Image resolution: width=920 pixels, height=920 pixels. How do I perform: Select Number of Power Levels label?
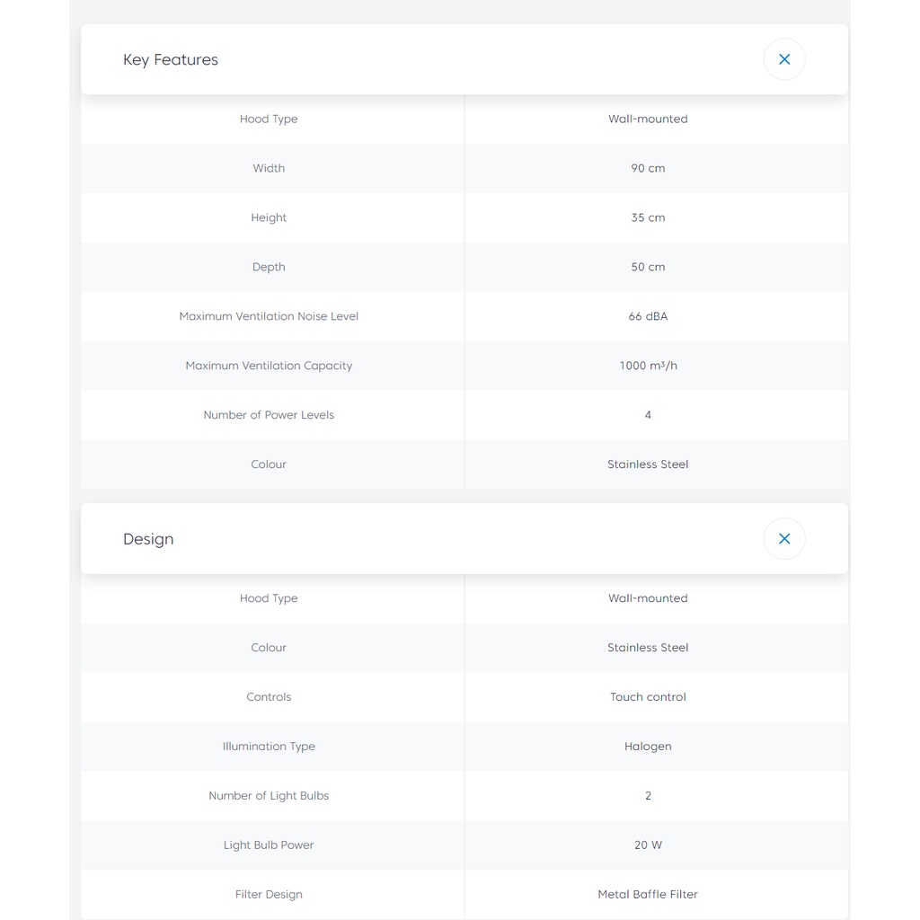269,415
